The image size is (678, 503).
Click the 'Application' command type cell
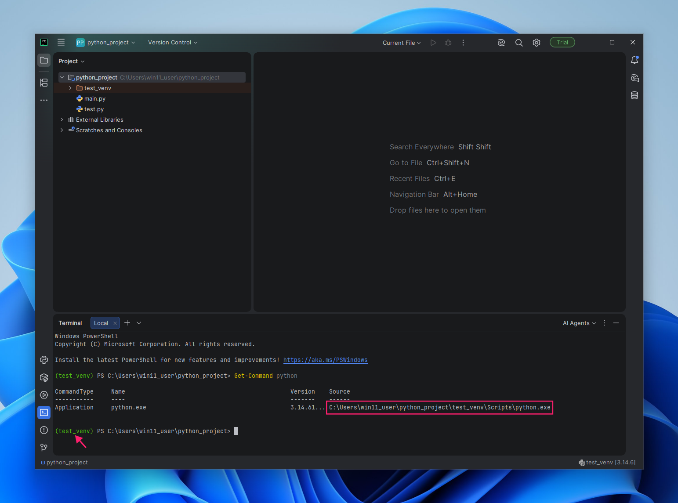tap(74, 407)
